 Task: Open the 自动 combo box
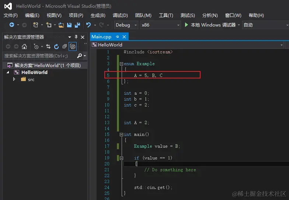pos(265,25)
